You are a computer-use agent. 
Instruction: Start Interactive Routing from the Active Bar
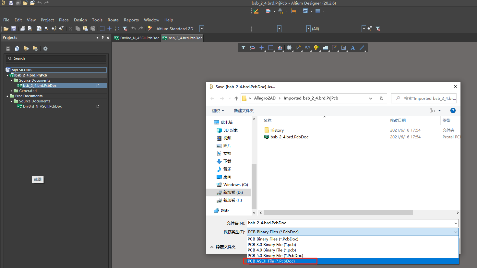(x=298, y=48)
